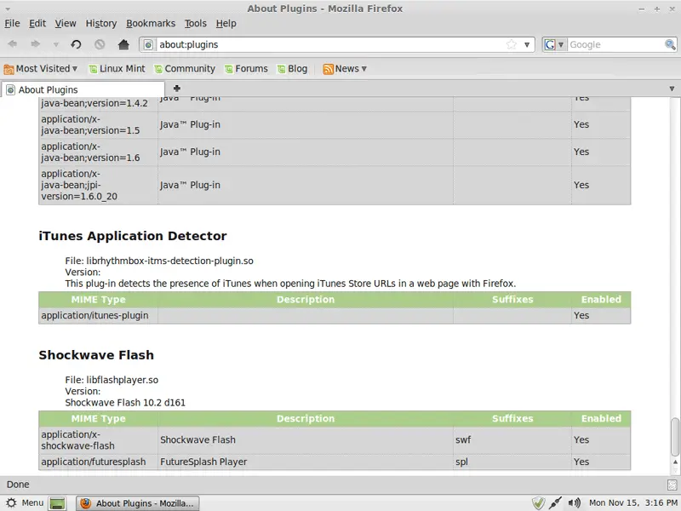Open the Forums bookmark
681x511 pixels.
click(246, 69)
